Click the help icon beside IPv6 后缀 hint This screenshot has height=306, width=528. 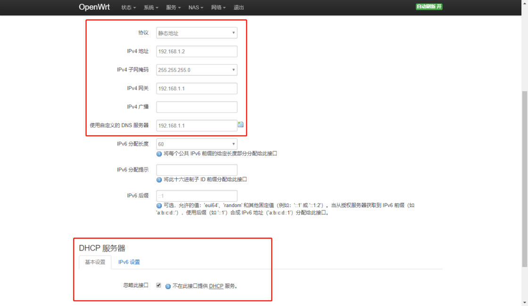[x=159, y=205]
